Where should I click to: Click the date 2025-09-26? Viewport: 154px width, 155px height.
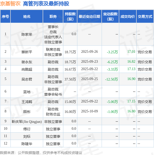pos(89,51)
